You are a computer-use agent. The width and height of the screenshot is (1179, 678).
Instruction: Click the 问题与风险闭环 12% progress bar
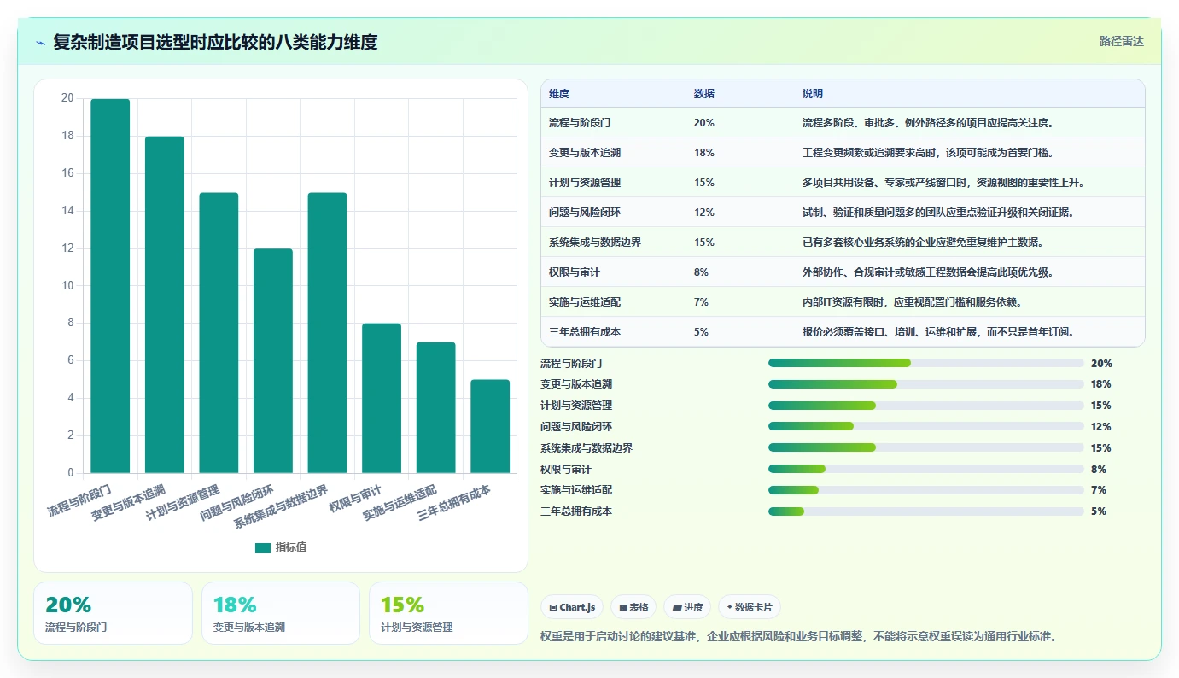(x=926, y=426)
